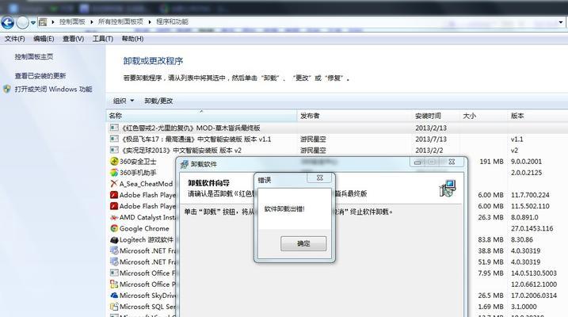Select the Logitech 游戏软件 icon
The height and width of the screenshot is (317, 568).
point(114,239)
